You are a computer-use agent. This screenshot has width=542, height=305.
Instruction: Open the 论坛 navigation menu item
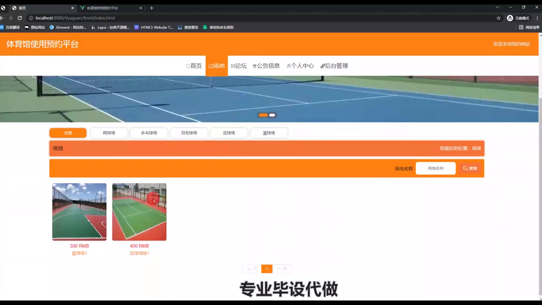pos(239,66)
